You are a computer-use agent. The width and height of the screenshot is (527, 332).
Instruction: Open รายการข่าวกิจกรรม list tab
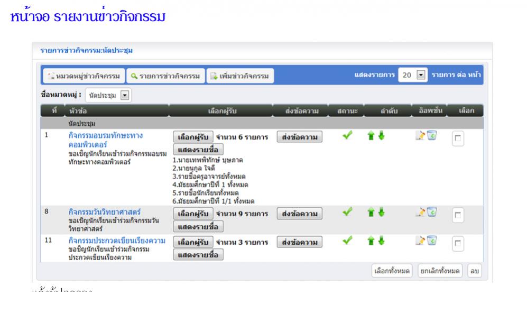pyautogui.click(x=165, y=76)
